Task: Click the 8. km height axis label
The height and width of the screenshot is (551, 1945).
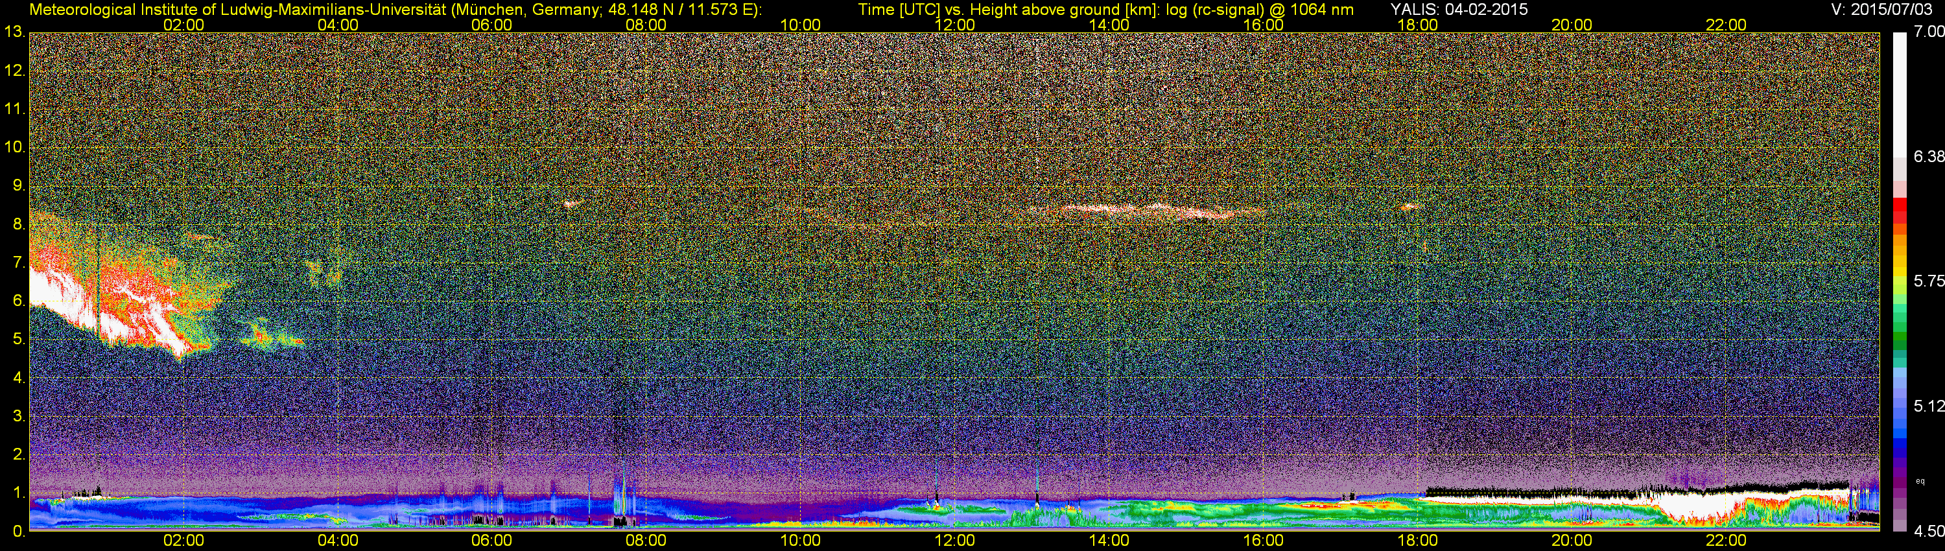Action: click(x=18, y=224)
